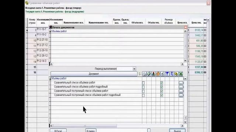Viewport: 236px width, 132px height.
Task: Click background table scrollbar up arrow
Action: [208, 20]
